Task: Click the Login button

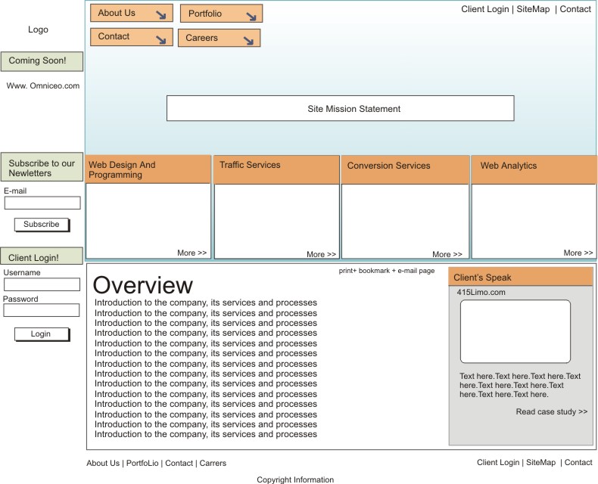Action: 42,334
